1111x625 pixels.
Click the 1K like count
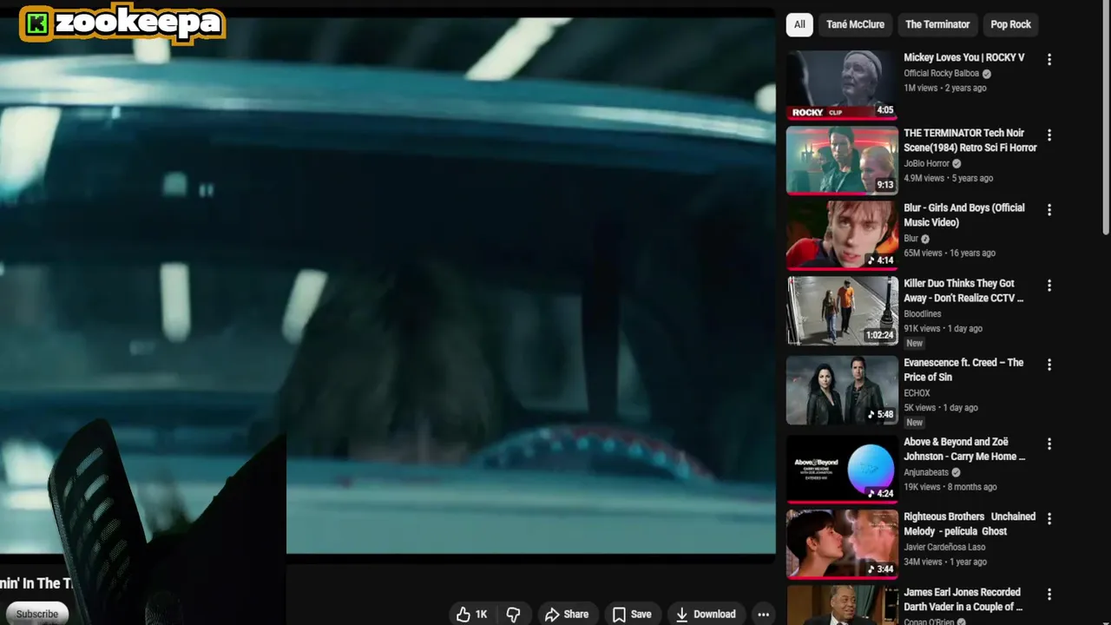[x=481, y=614]
